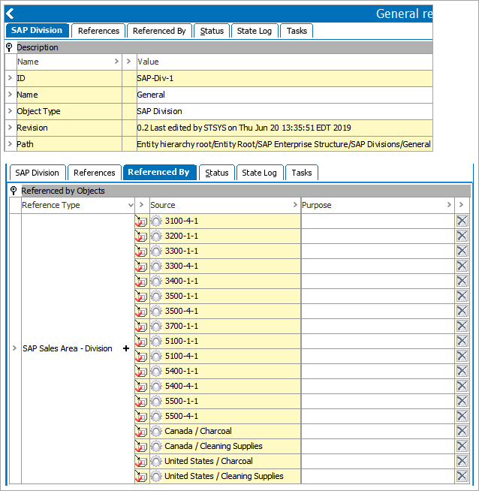Select the lower References tab
Viewport: 479px width, 491px height.
(x=95, y=173)
